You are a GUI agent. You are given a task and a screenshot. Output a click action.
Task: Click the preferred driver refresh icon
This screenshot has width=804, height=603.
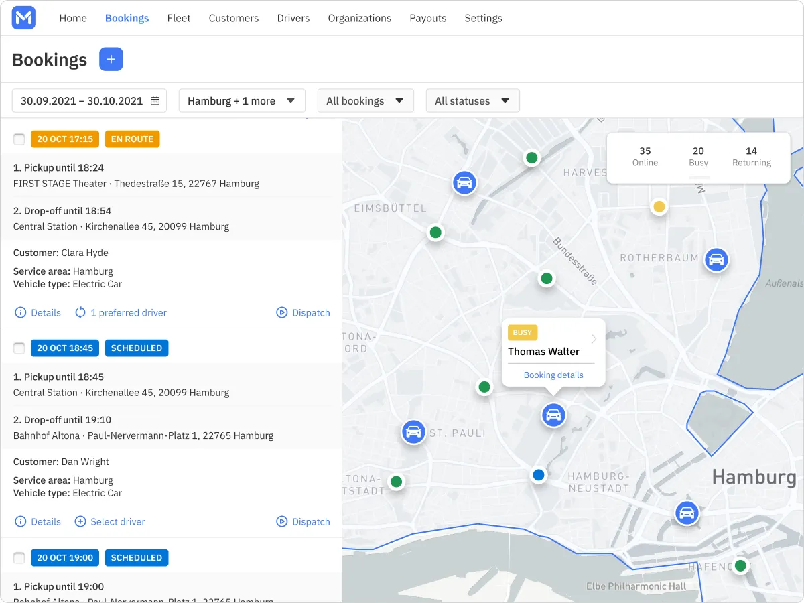[80, 312]
